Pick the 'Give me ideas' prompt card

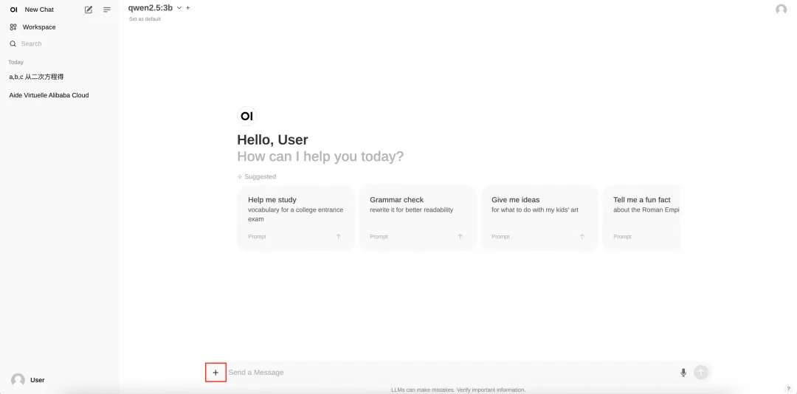coord(539,218)
